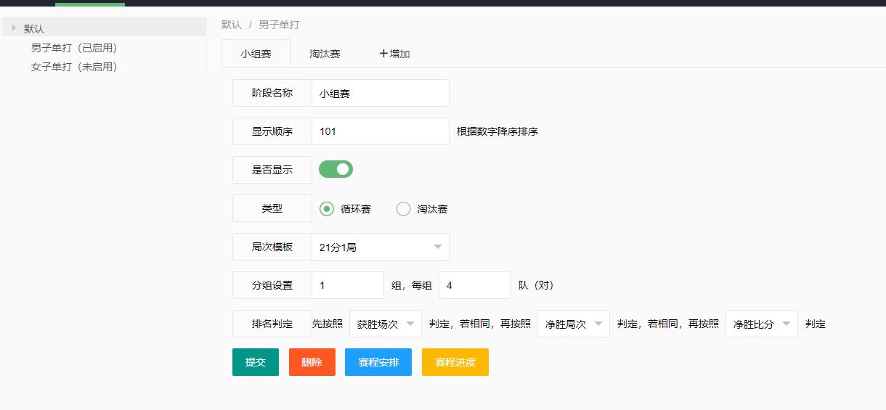Open the 净胜局次 ranking dropdown
Screen dimensions: 886x410
[574, 324]
